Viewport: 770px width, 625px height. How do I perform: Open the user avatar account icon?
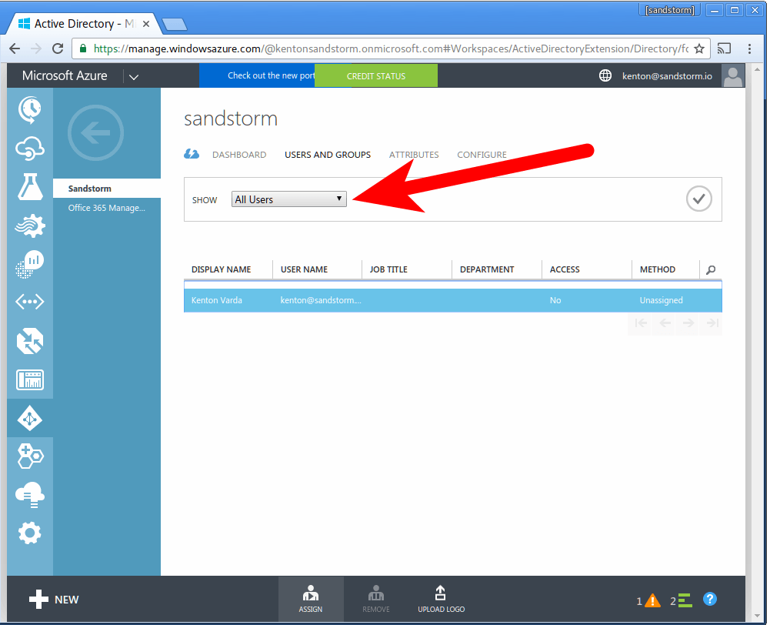point(733,76)
